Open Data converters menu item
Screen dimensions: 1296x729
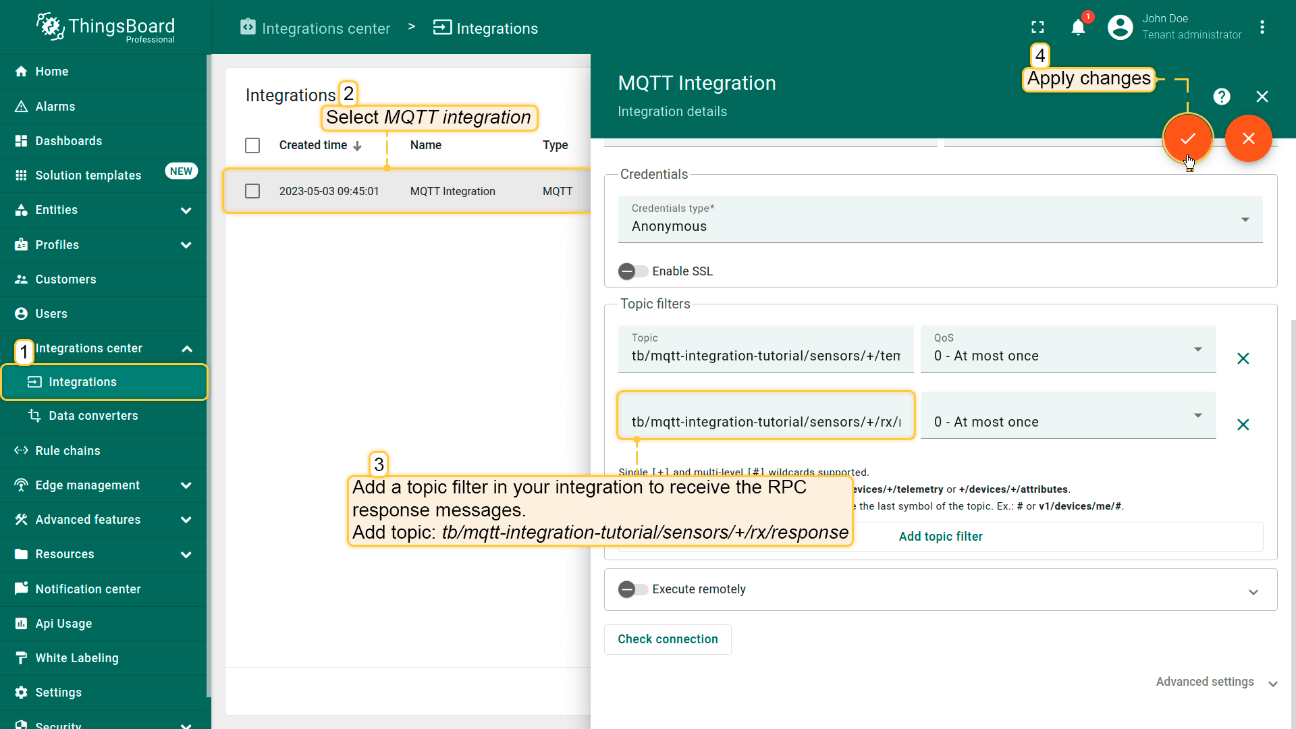pyautogui.click(x=93, y=416)
